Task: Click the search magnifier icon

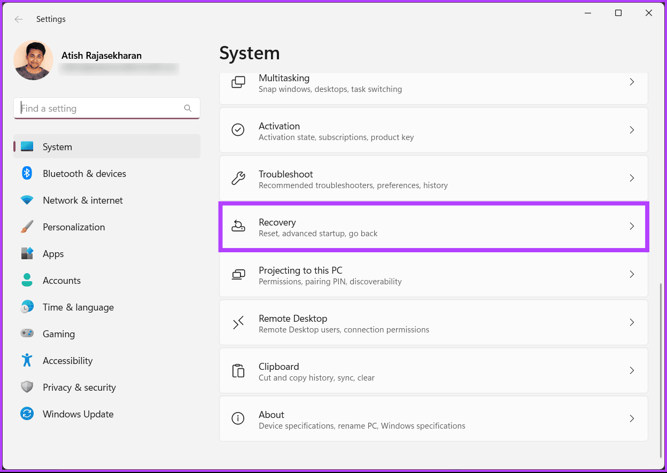Action: [x=188, y=108]
